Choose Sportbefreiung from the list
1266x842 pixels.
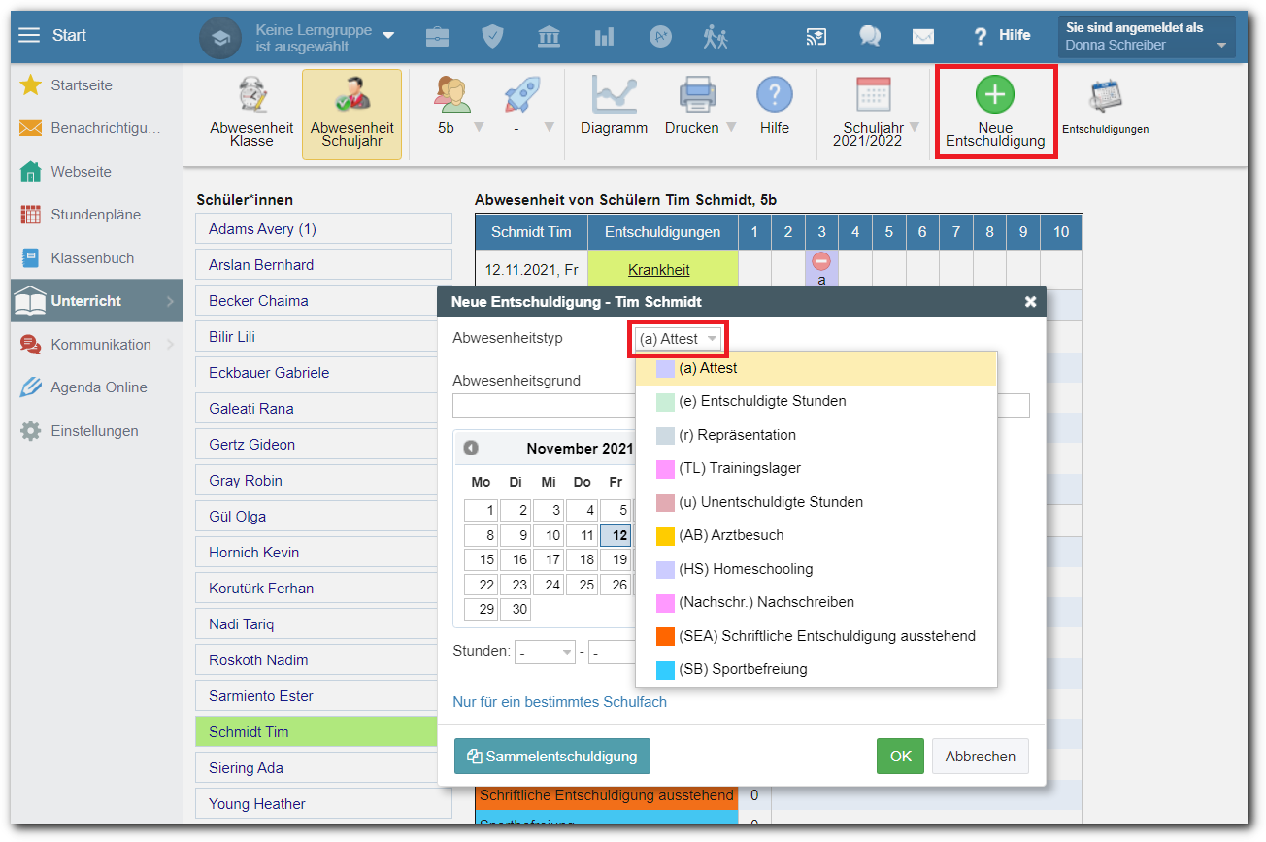[x=743, y=669]
